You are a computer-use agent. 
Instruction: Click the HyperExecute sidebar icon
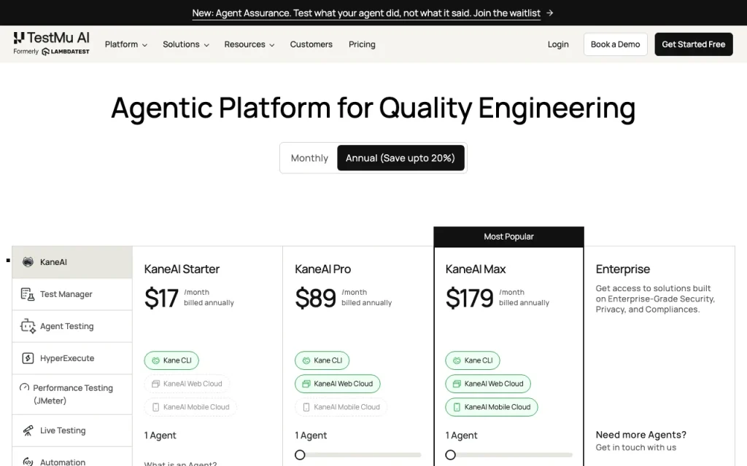click(28, 358)
